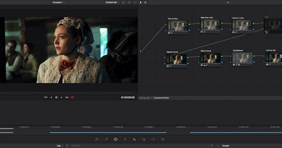The height and width of the screenshot is (148, 282).
Task: Open the viewer three-dots options menu
Action: (x=135, y=3)
